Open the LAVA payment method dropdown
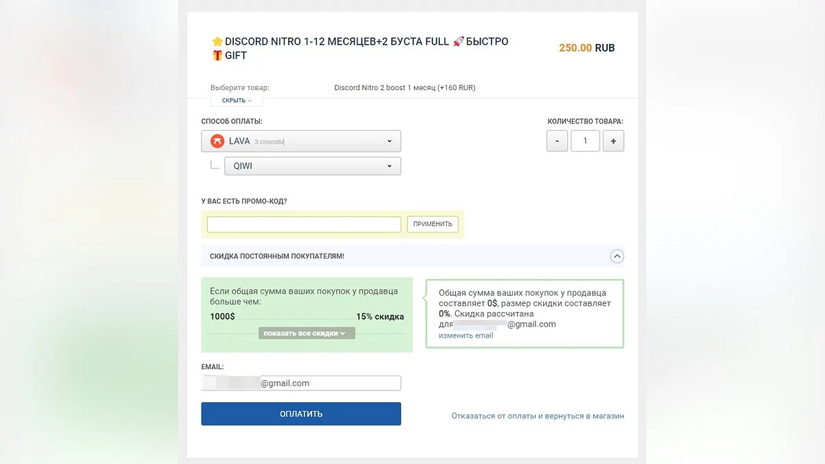This screenshot has width=825, height=464. 301,142
